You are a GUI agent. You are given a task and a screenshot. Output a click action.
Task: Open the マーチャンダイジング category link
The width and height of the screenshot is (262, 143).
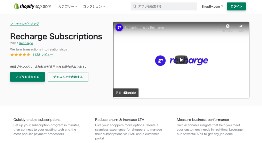point(25,24)
